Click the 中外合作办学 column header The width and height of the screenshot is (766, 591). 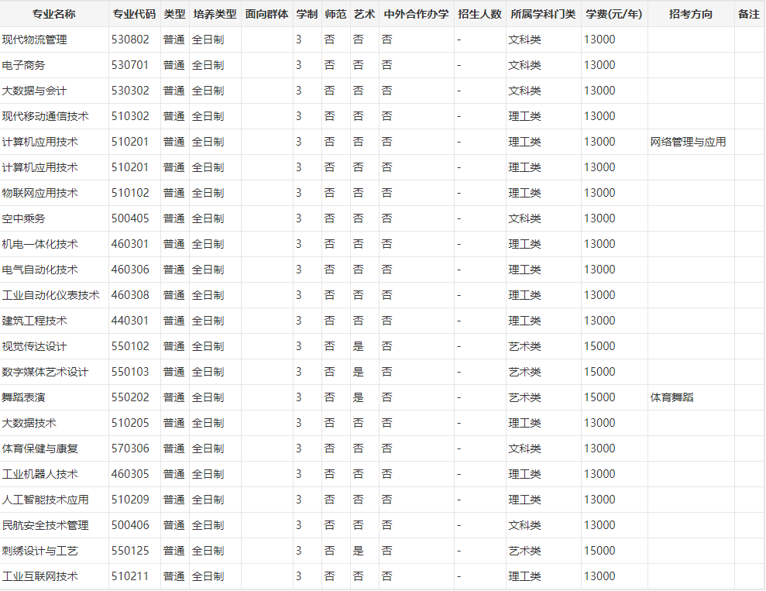(x=416, y=15)
